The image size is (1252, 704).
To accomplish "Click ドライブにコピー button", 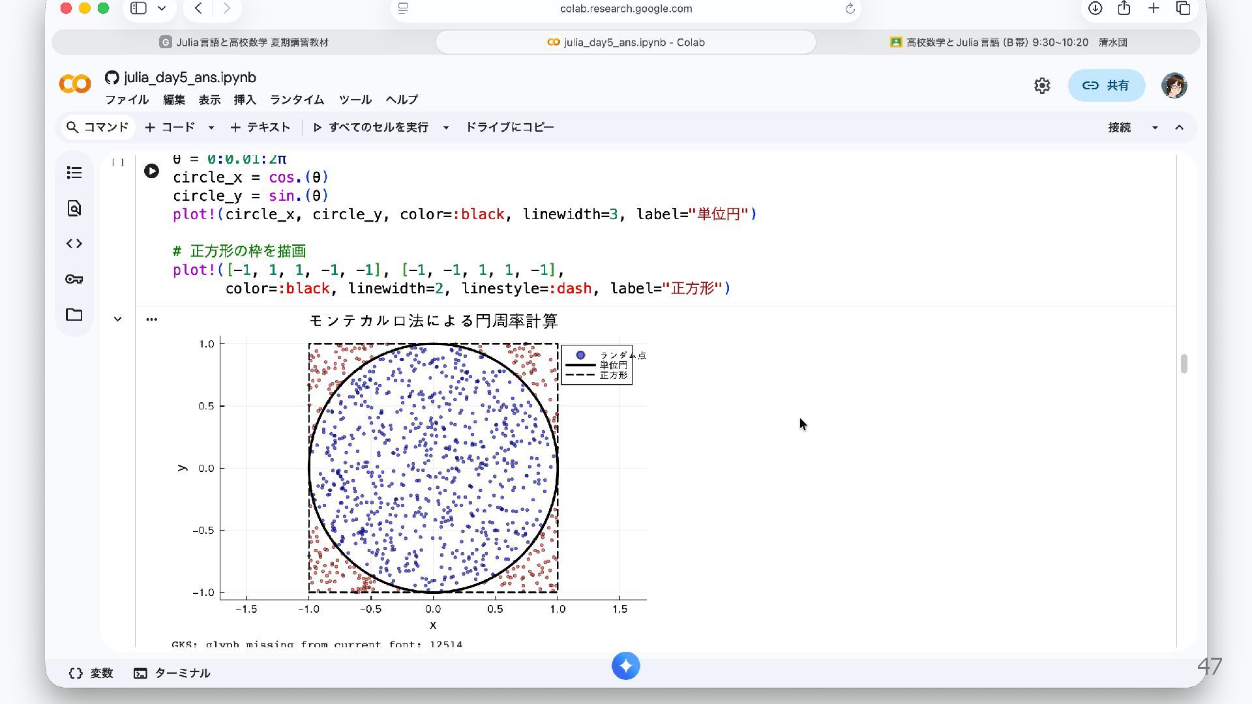I will tap(509, 127).
